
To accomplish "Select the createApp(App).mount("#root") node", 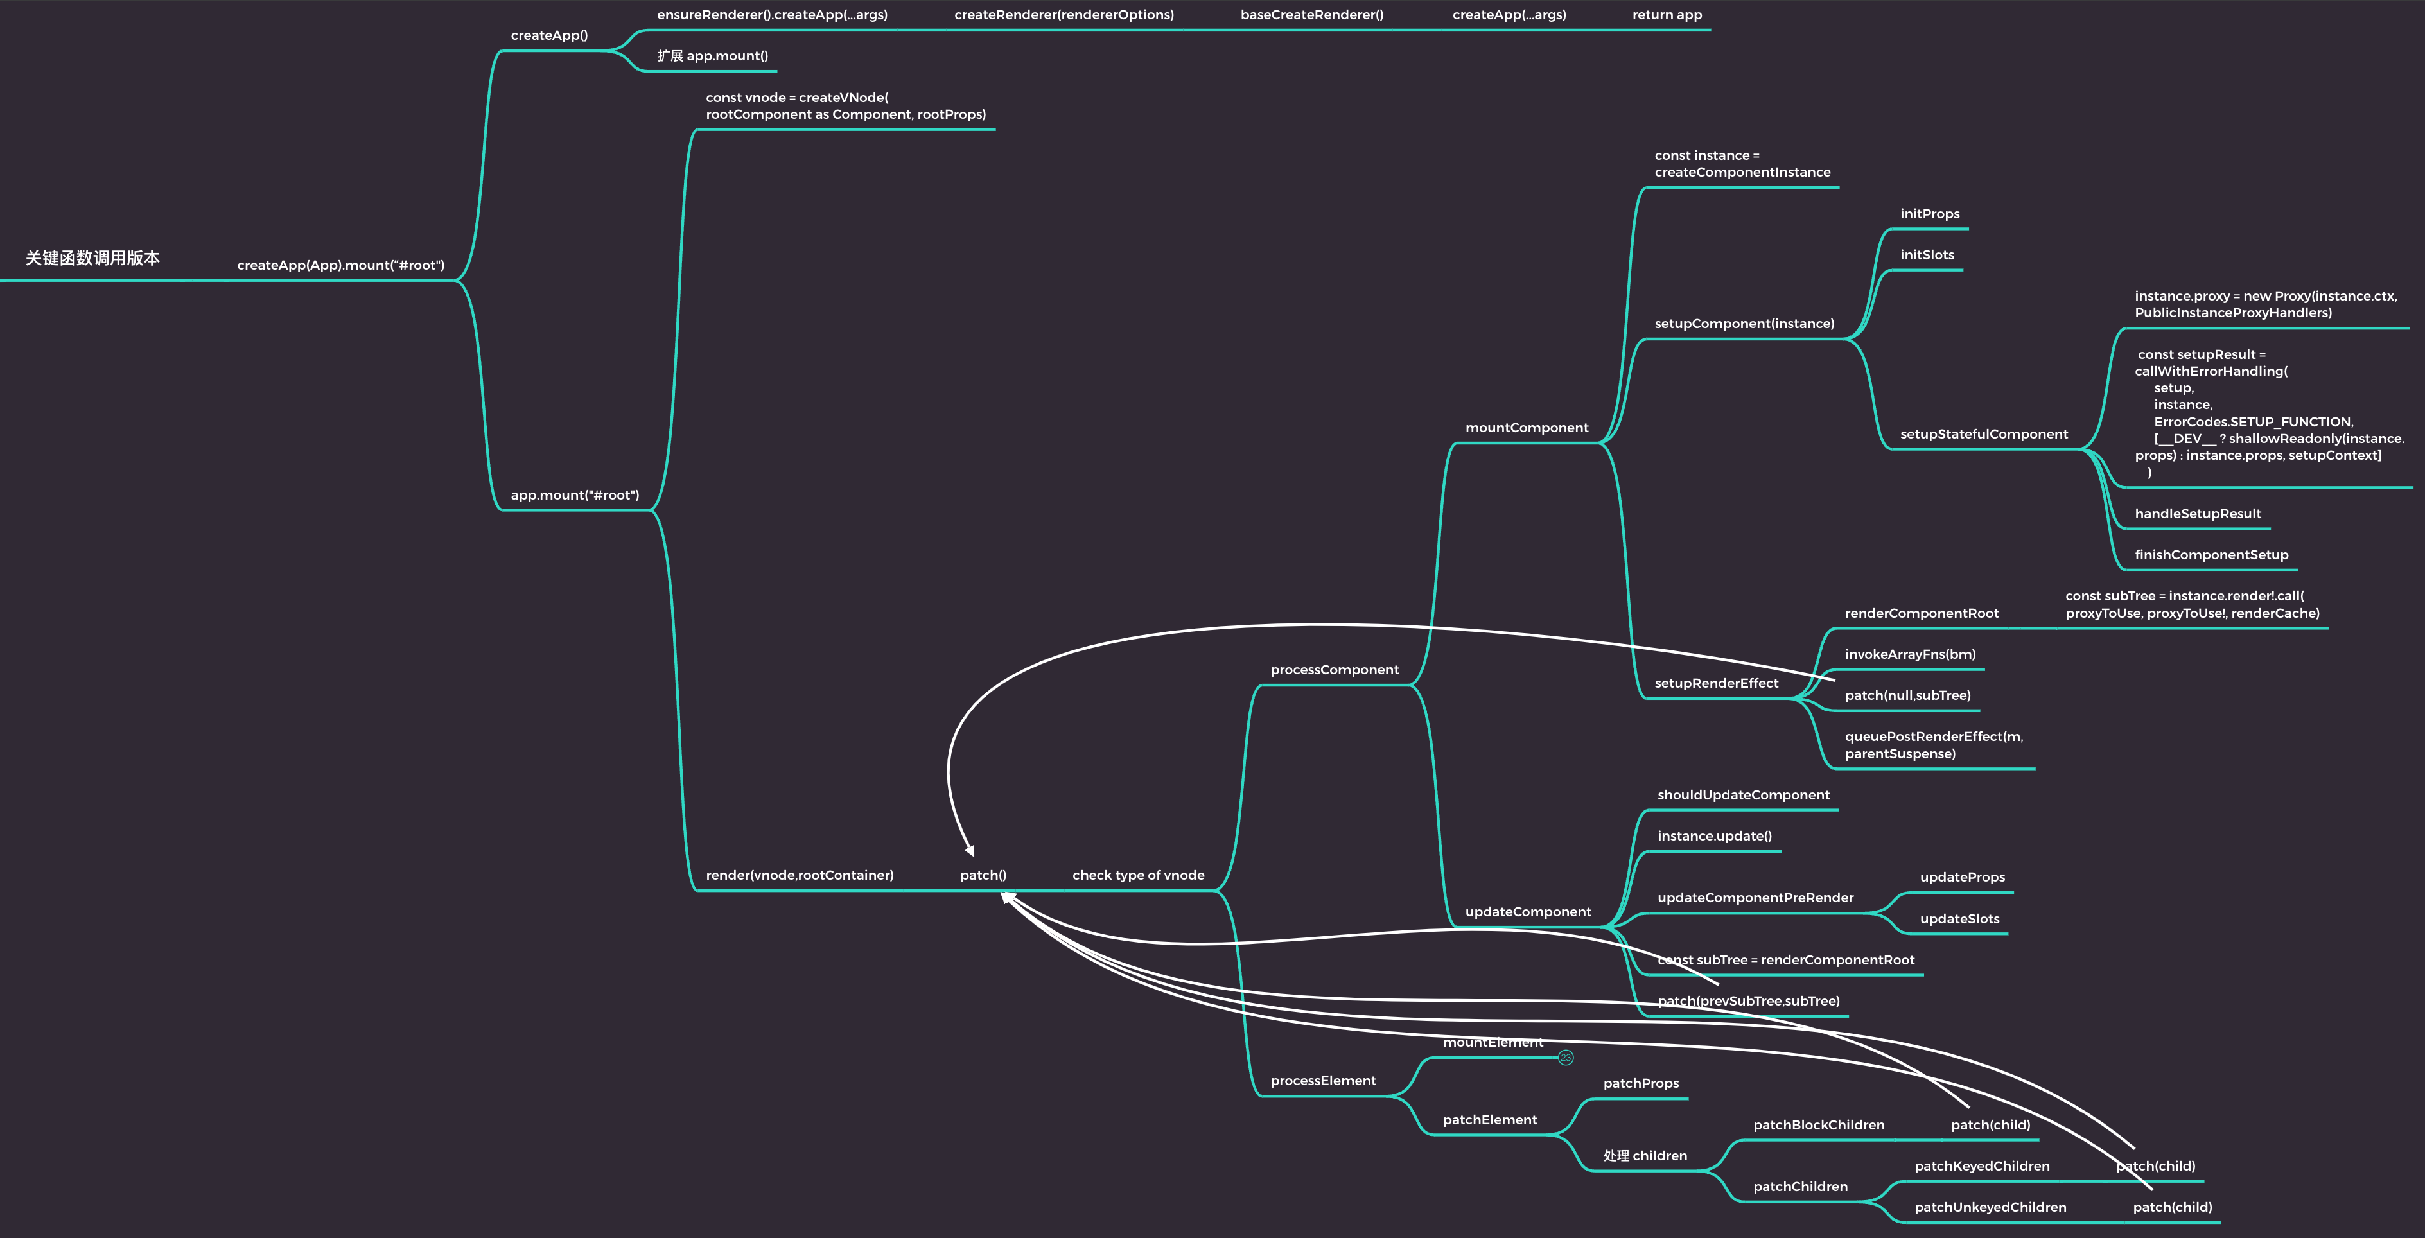I will click(x=341, y=265).
